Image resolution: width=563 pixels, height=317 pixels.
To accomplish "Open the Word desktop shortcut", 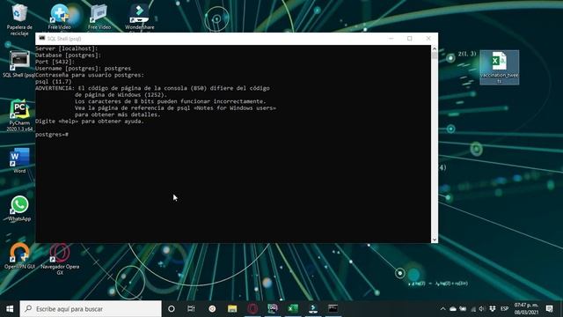I will (19, 160).
